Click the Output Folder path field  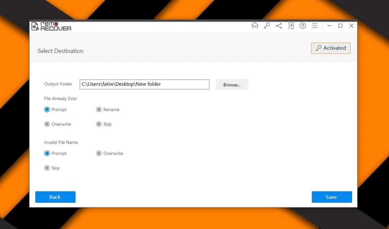[x=144, y=84]
